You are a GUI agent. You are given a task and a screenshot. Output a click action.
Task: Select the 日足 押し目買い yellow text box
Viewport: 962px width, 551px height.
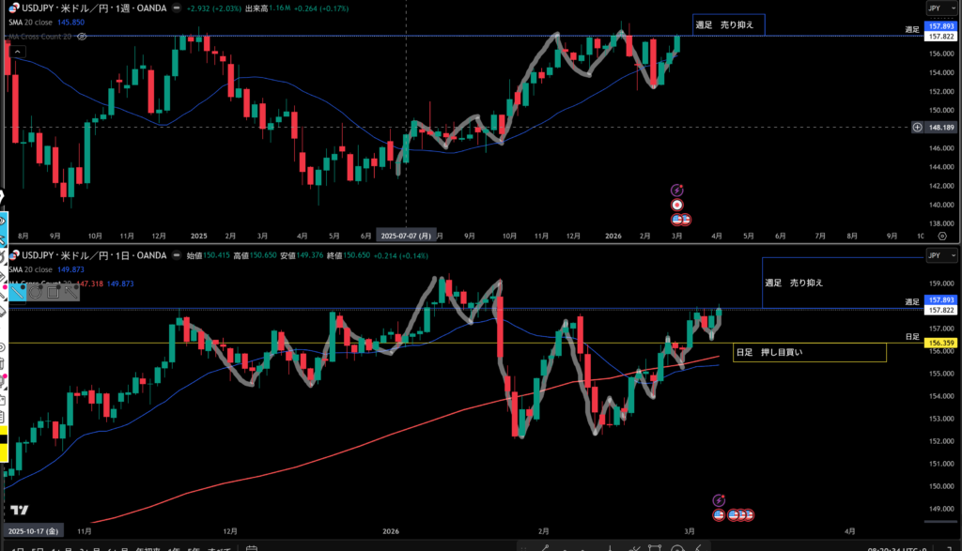point(809,353)
